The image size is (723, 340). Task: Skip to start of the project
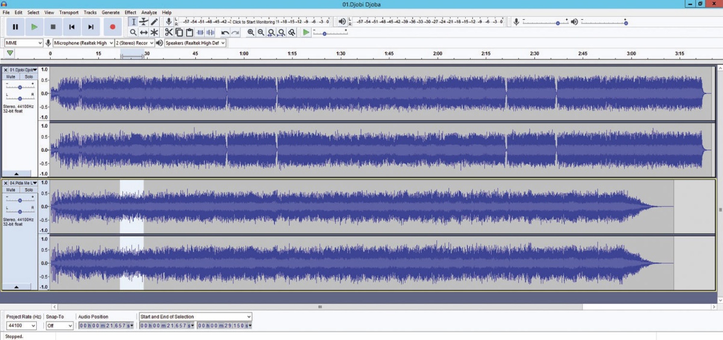coord(72,27)
